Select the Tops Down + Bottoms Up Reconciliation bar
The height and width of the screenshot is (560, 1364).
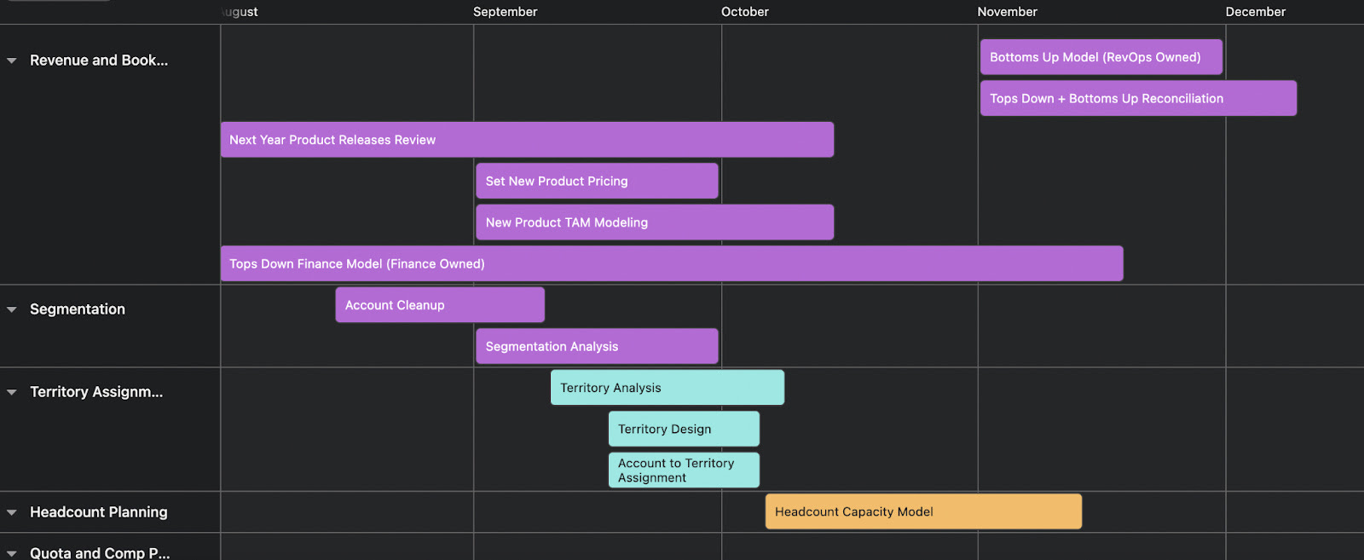tap(1137, 98)
